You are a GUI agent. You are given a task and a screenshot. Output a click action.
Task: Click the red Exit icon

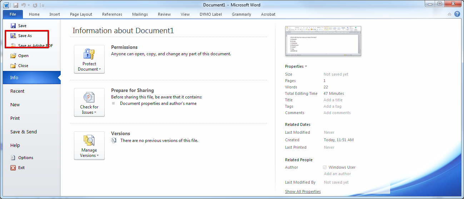(13, 168)
